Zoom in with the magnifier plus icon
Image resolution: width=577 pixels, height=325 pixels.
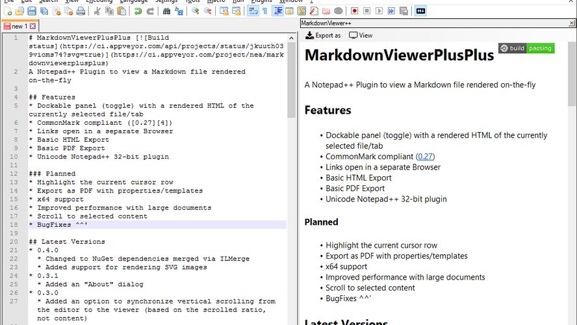click(x=195, y=11)
